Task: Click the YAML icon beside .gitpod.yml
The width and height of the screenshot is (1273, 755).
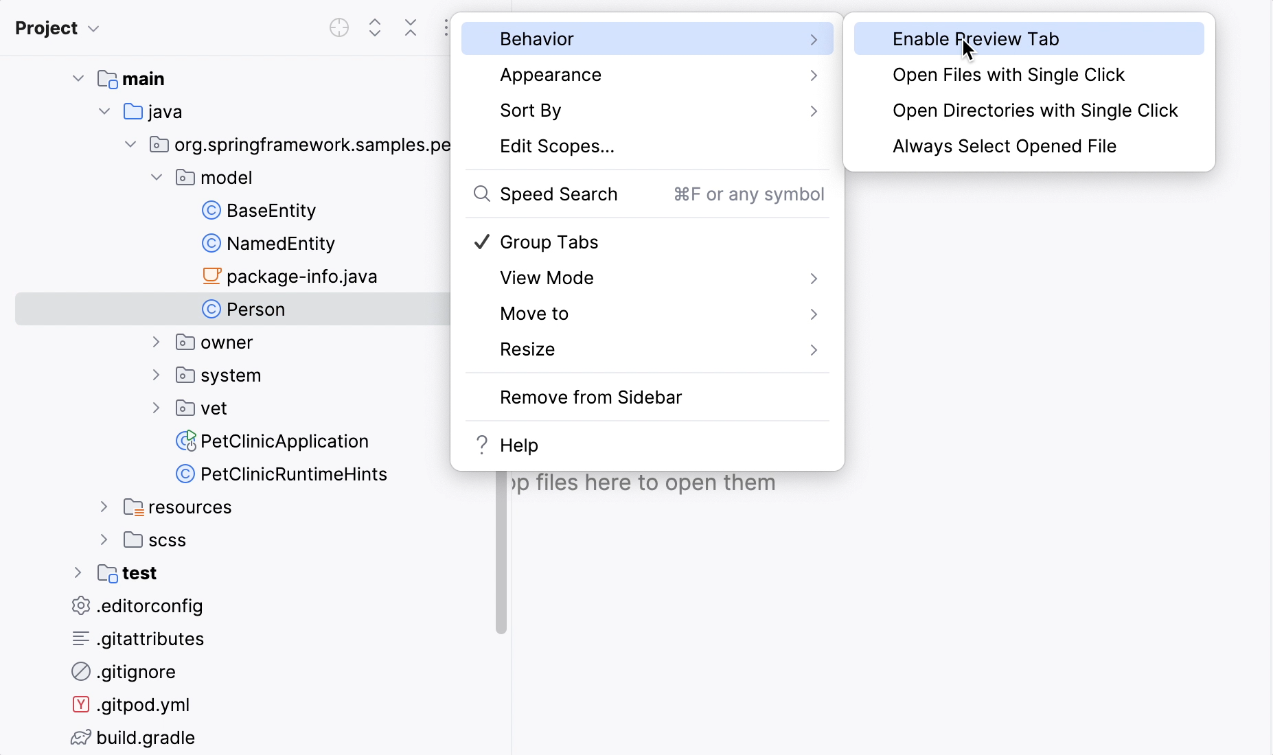Action: pos(81,704)
